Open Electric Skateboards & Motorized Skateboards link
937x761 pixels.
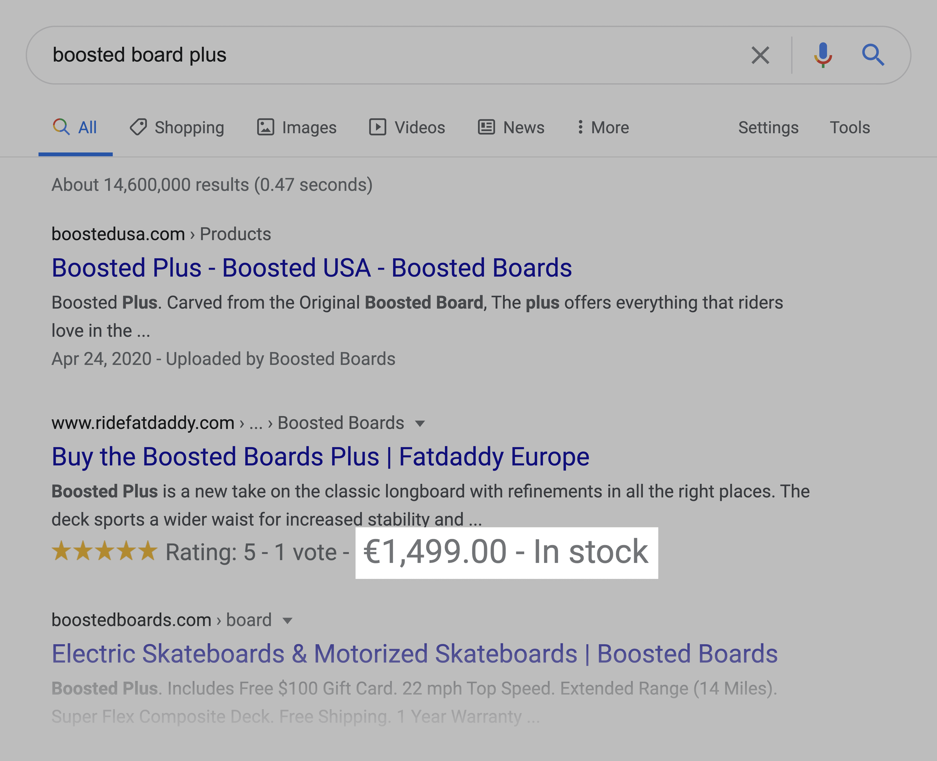click(x=415, y=654)
